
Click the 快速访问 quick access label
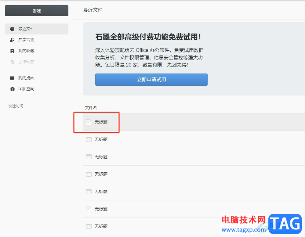(16, 106)
